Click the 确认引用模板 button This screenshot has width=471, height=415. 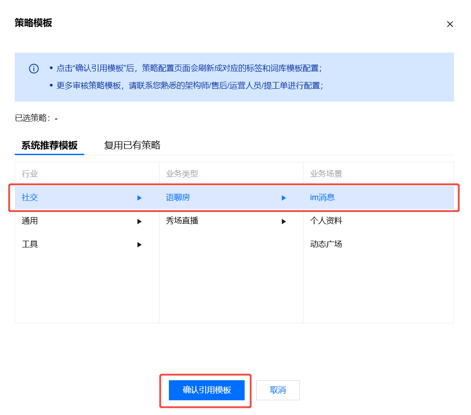click(x=207, y=390)
